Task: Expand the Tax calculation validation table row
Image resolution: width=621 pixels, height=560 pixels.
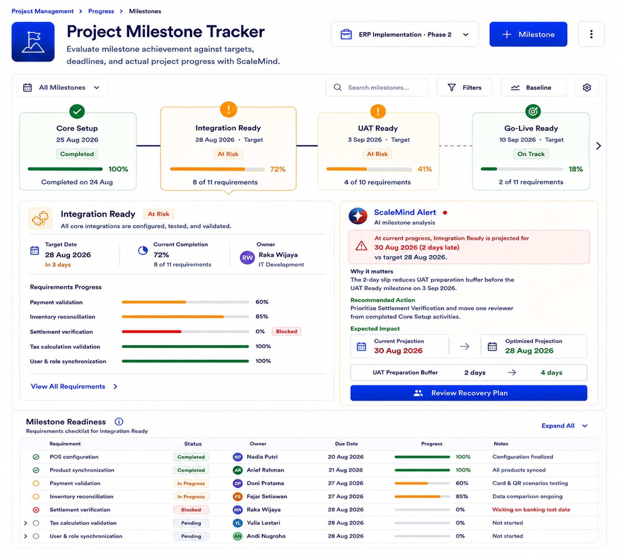Action: (x=25, y=523)
